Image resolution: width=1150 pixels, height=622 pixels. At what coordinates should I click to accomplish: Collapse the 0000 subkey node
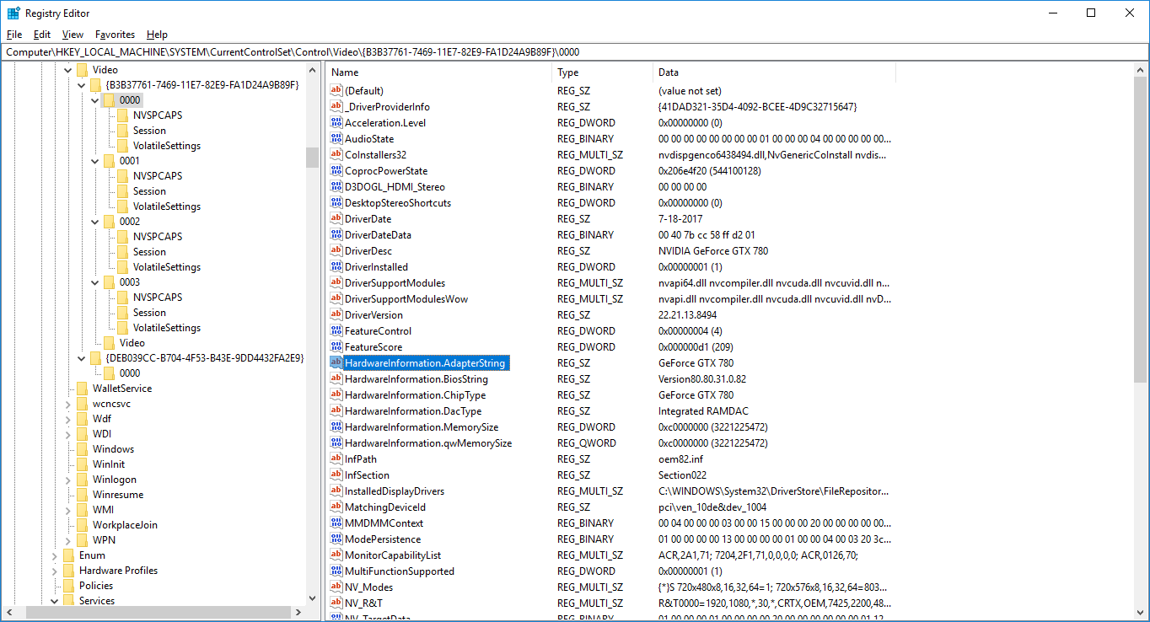coord(95,100)
